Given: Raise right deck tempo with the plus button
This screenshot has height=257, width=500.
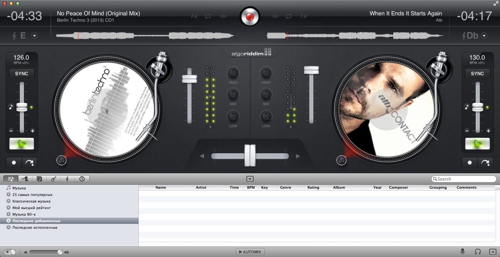Looking at the screenshot, I should (x=489, y=131).
